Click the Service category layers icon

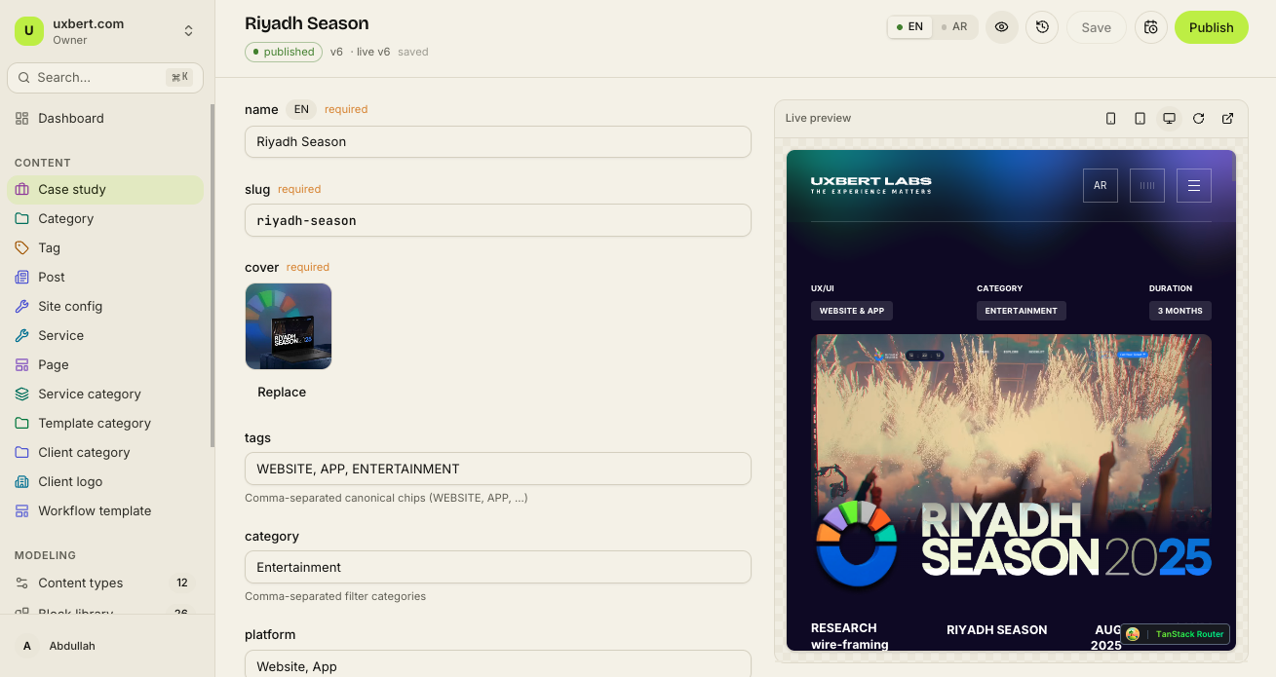pyautogui.click(x=22, y=394)
